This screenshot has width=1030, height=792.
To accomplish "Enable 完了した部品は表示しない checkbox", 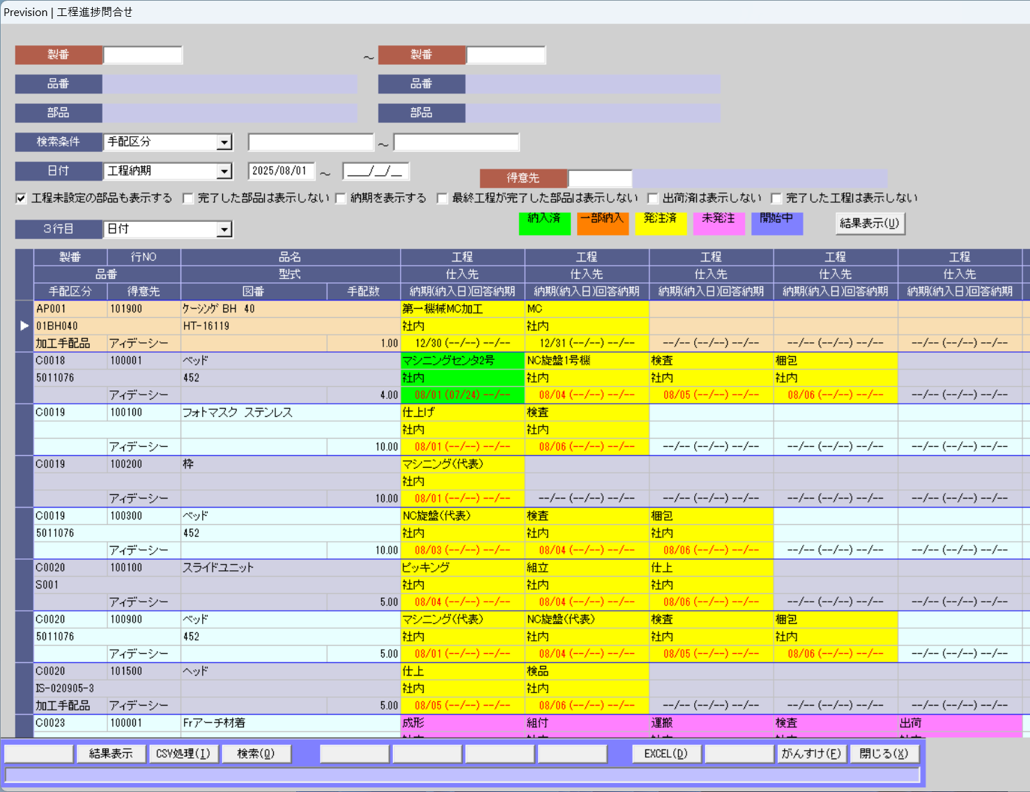I will pyautogui.click(x=188, y=199).
